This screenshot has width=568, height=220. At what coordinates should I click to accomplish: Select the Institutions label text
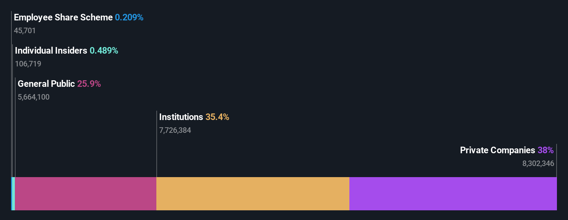181,117
